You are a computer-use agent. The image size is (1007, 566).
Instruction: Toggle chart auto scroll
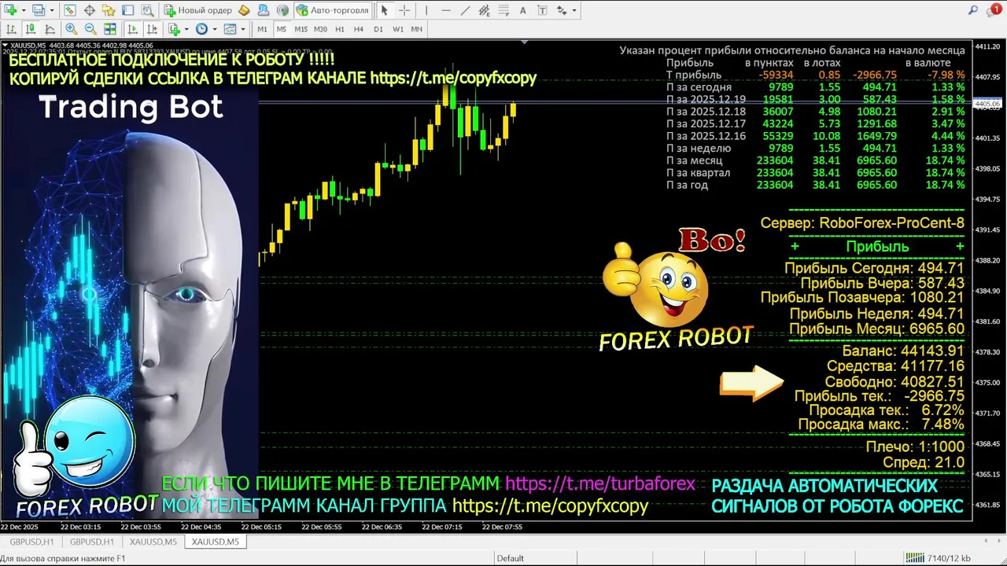point(132,29)
